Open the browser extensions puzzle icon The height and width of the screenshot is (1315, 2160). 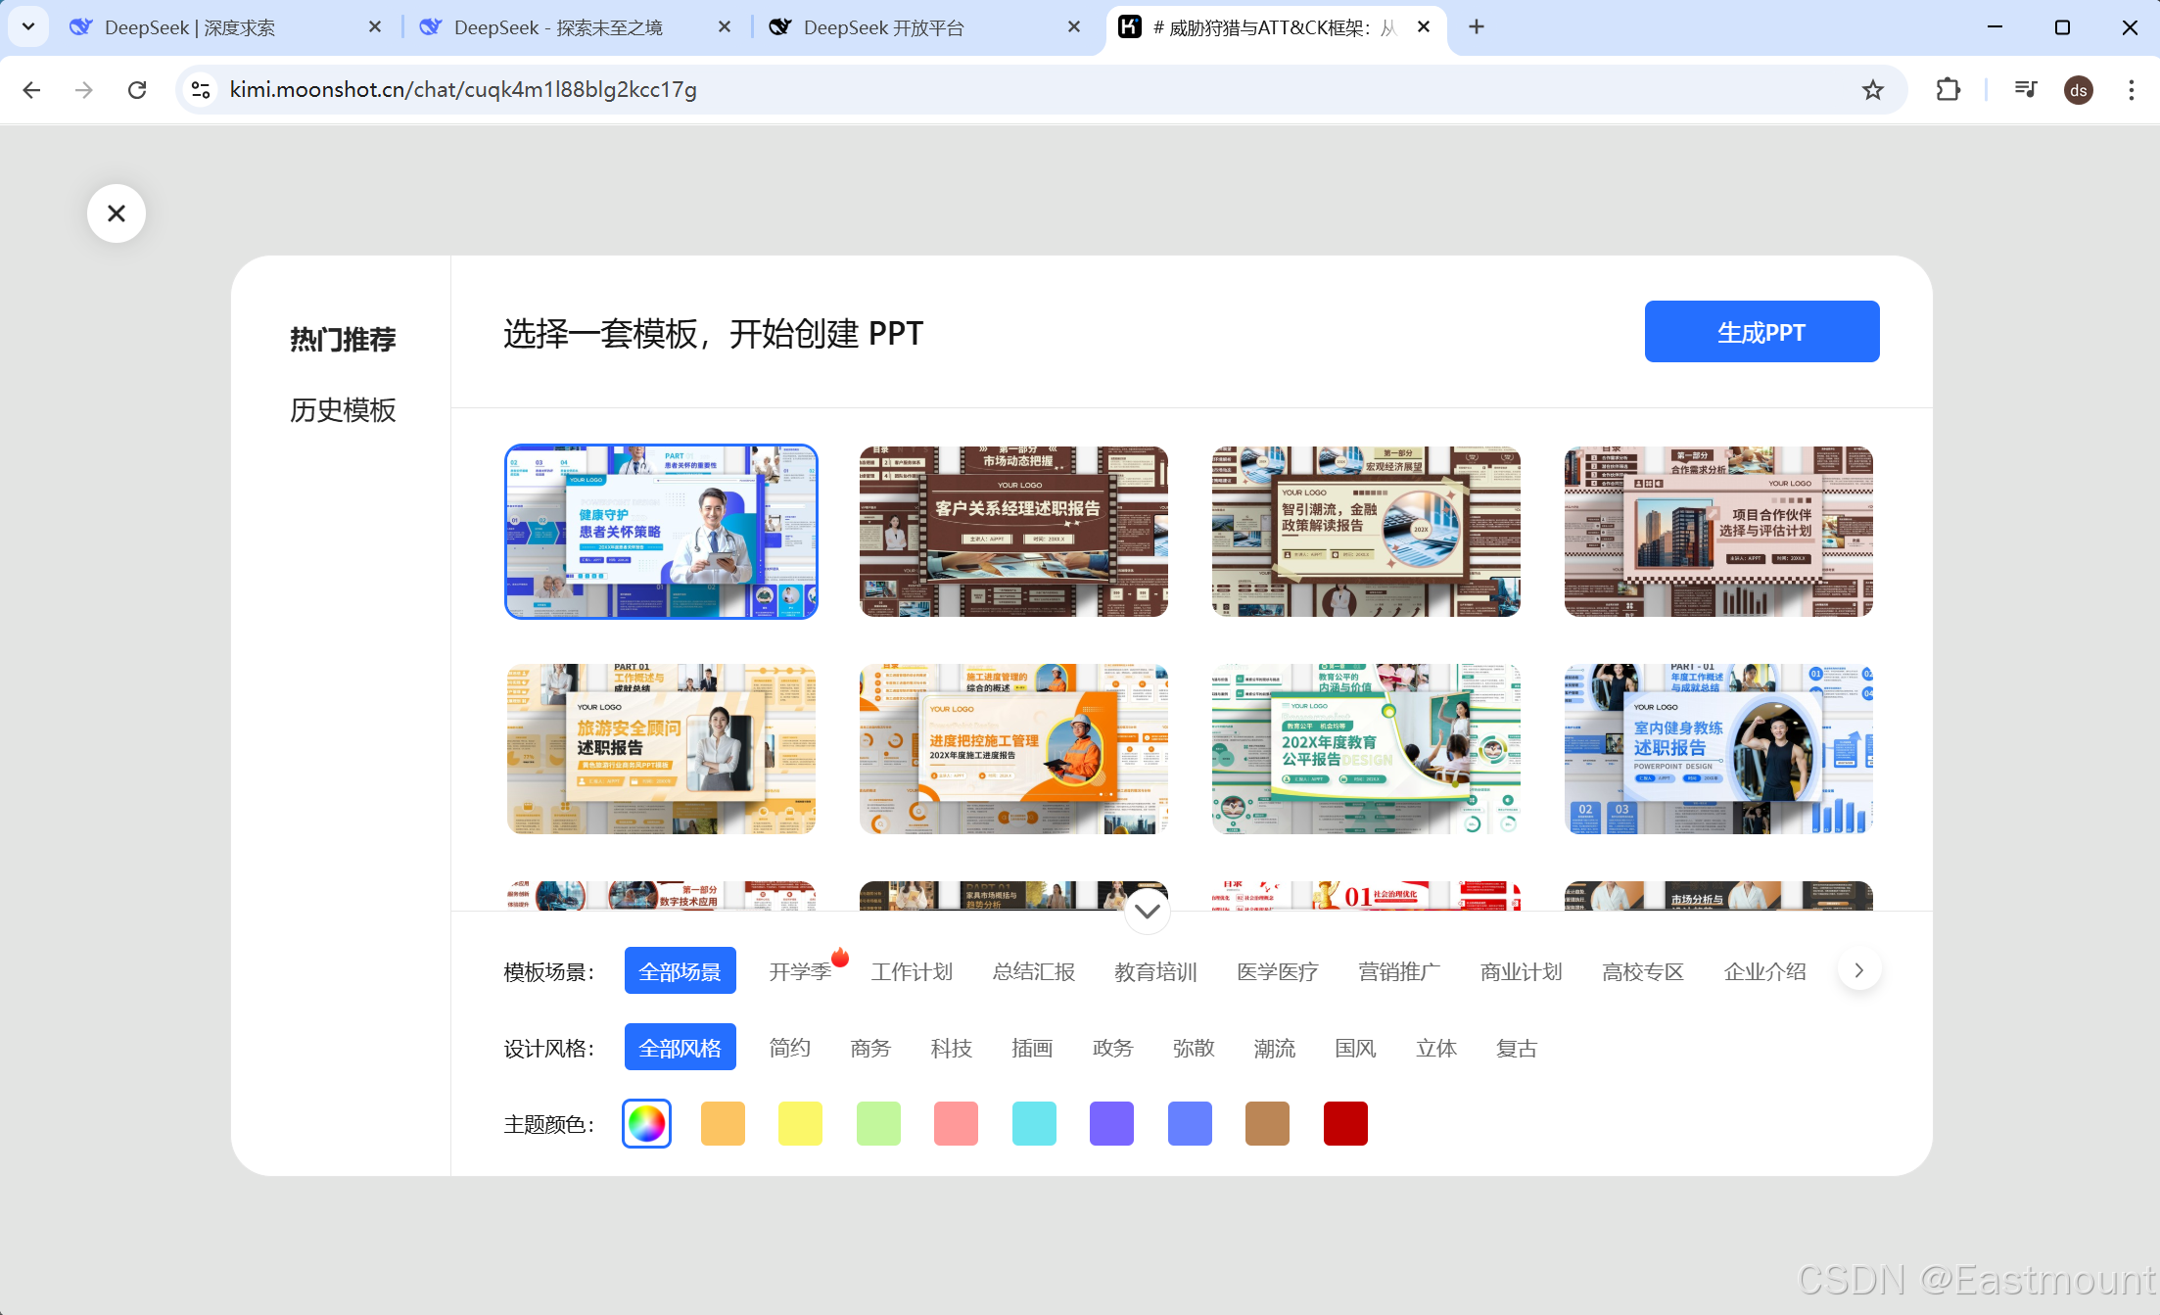1948,90
